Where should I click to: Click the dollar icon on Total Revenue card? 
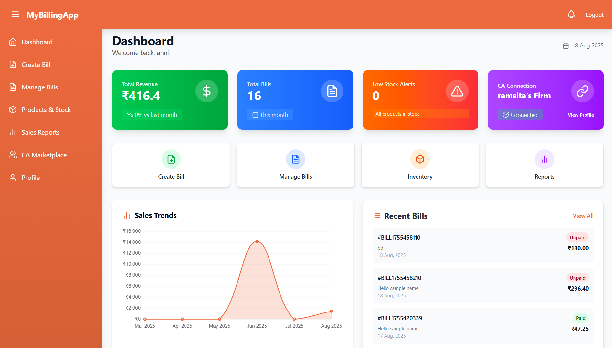[207, 91]
